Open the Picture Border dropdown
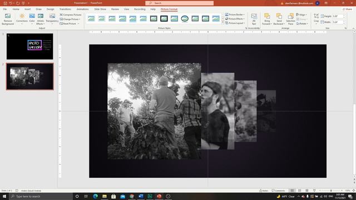 click(x=235, y=14)
